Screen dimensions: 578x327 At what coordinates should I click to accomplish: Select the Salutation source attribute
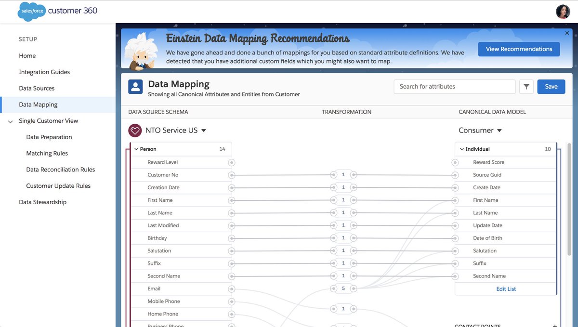[181, 251]
